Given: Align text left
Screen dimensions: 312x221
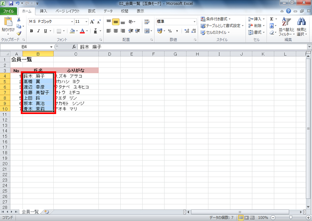Looking at the screenshot, I should tap(109, 31).
